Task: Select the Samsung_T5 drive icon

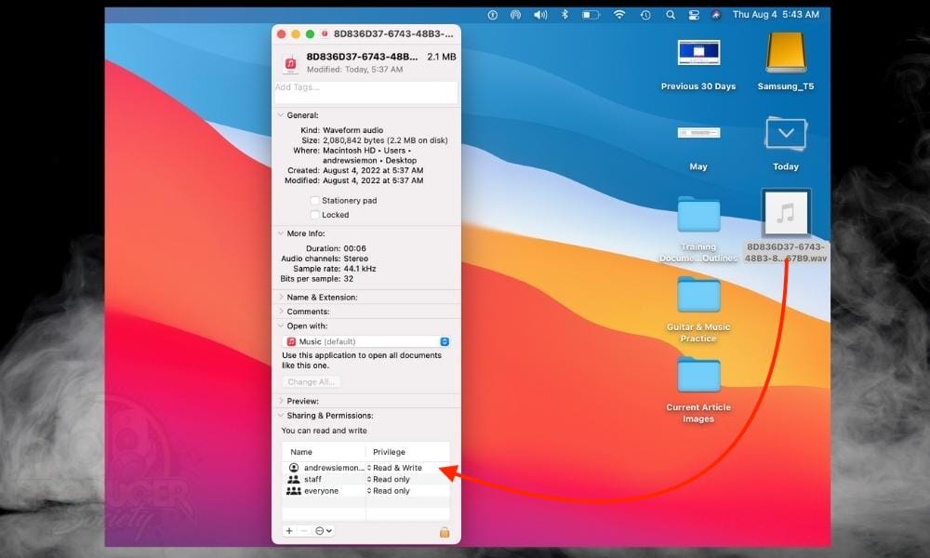Action: tap(785, 53)
